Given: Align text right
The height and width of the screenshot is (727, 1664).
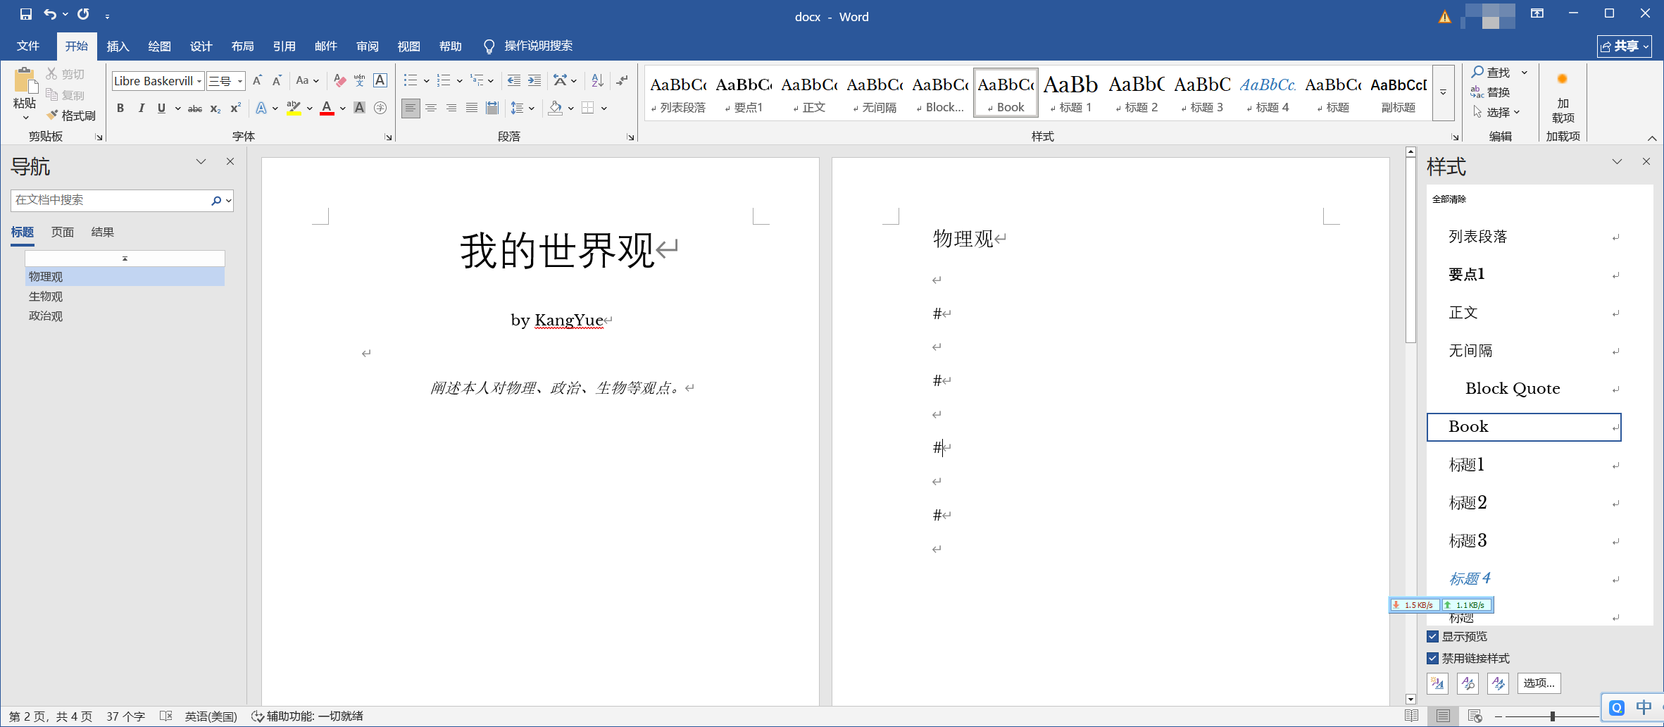Looking at the screenshot, I should click(x=451, y=108).
